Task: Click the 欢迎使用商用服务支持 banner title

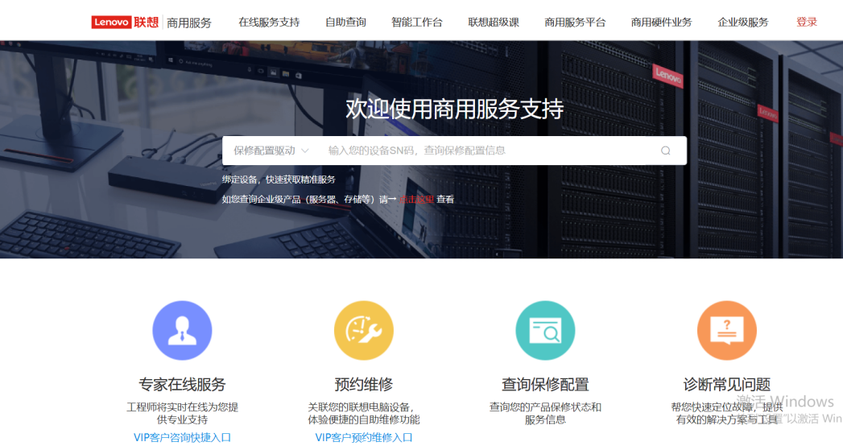Action: [x=454, y=109]
